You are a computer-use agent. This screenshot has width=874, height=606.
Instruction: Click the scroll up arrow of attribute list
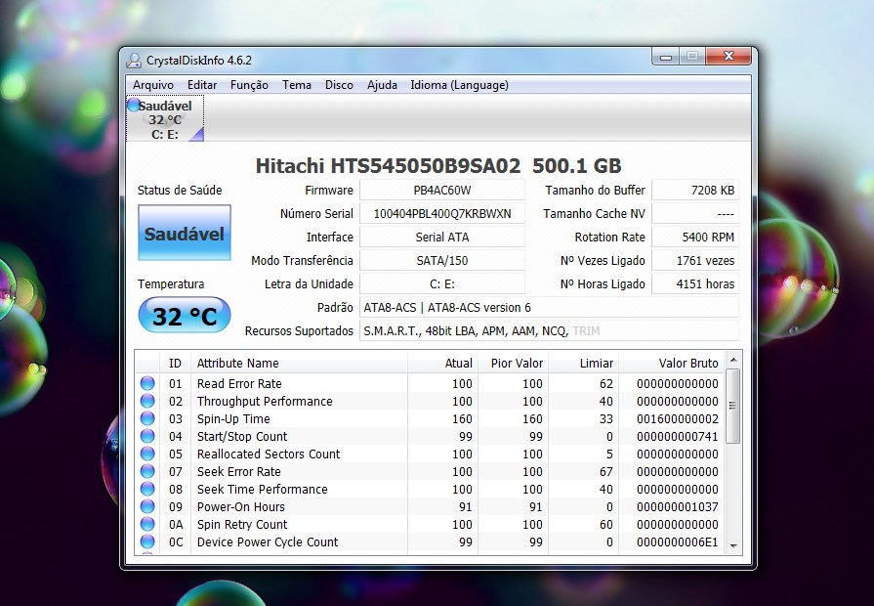pos(733,360)
